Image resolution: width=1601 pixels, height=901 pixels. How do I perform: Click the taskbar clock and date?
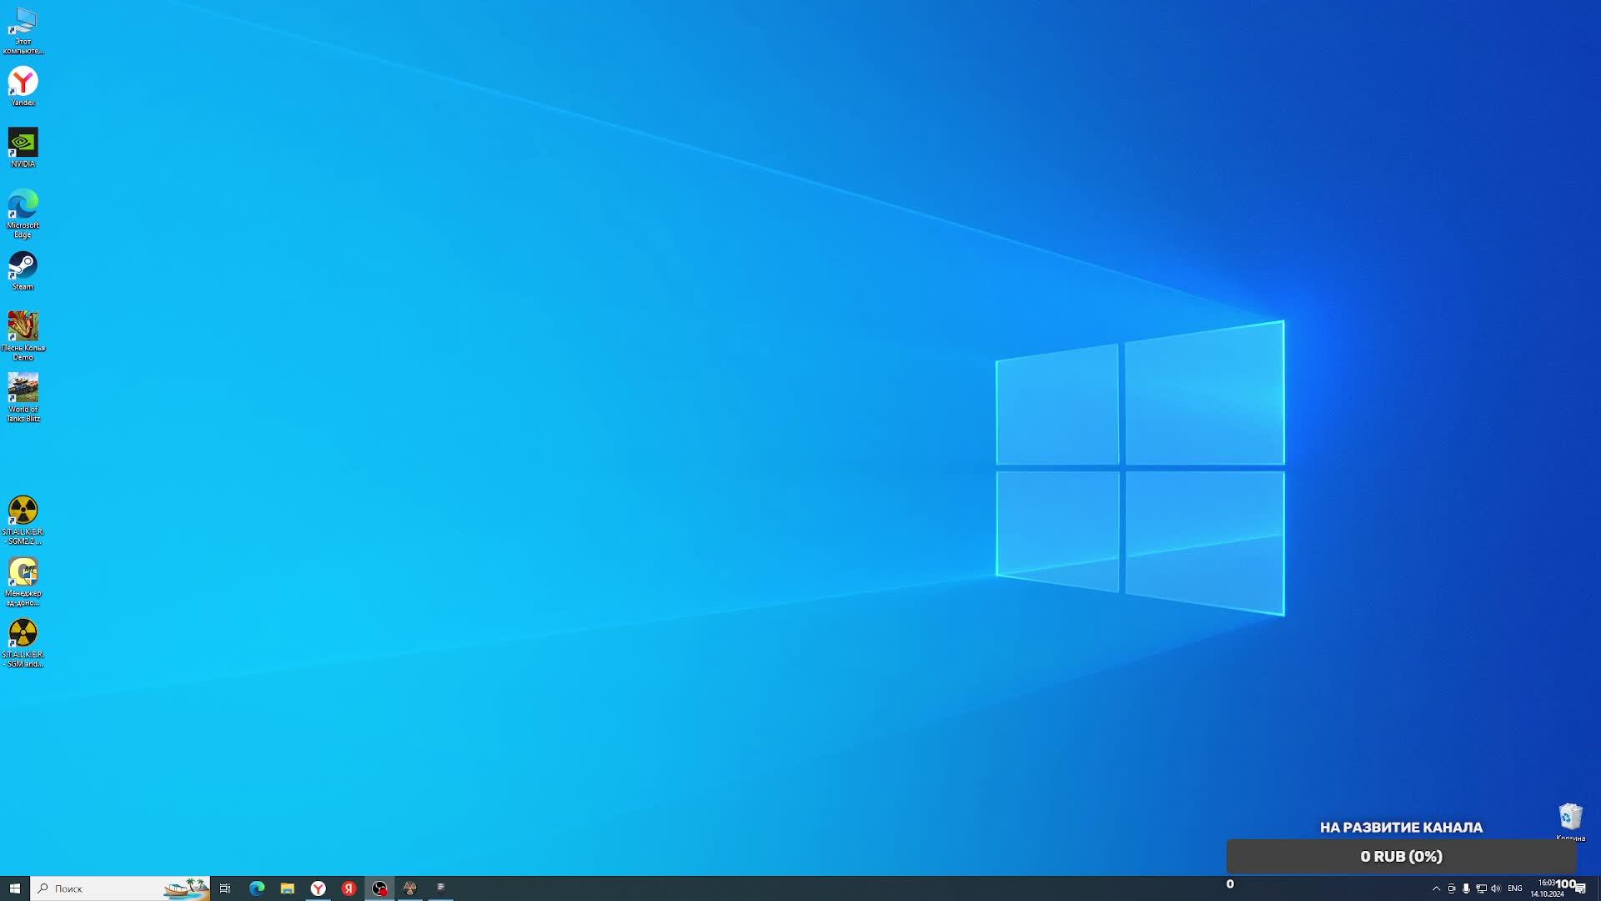point(1546,888)
